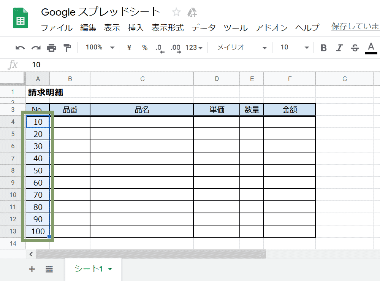The width and height of the screenshot is (380, 281).
Task: Add a new sheet with the plus button
Action: tap(32, 269)
